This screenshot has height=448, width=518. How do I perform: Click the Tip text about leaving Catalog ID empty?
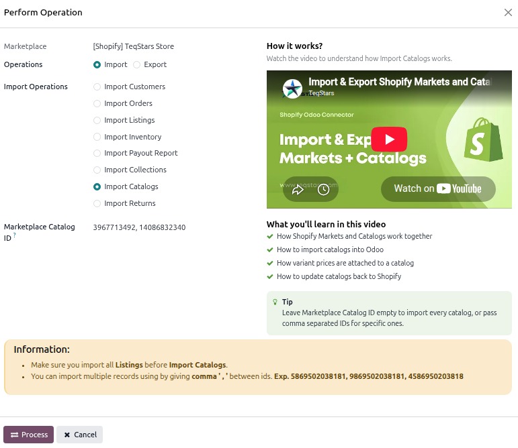pyautogui.click(x=389, y=318)
